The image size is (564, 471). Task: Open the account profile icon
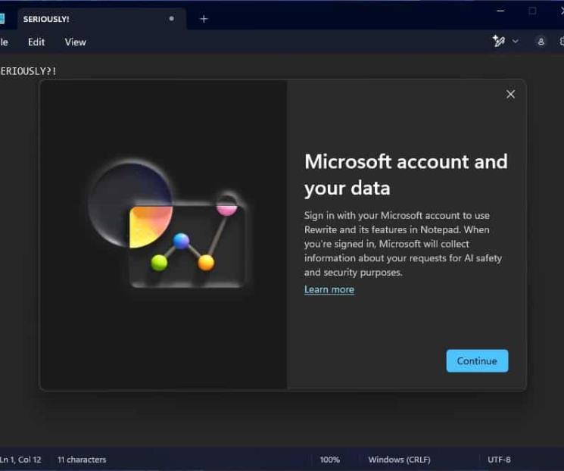pyautogui.click(x=541, y=42)
